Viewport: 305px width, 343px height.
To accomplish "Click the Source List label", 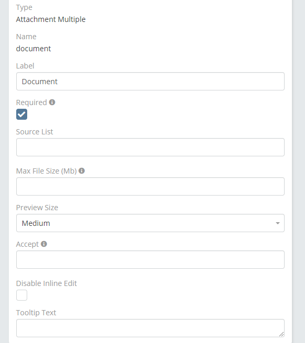I will 35,132.
